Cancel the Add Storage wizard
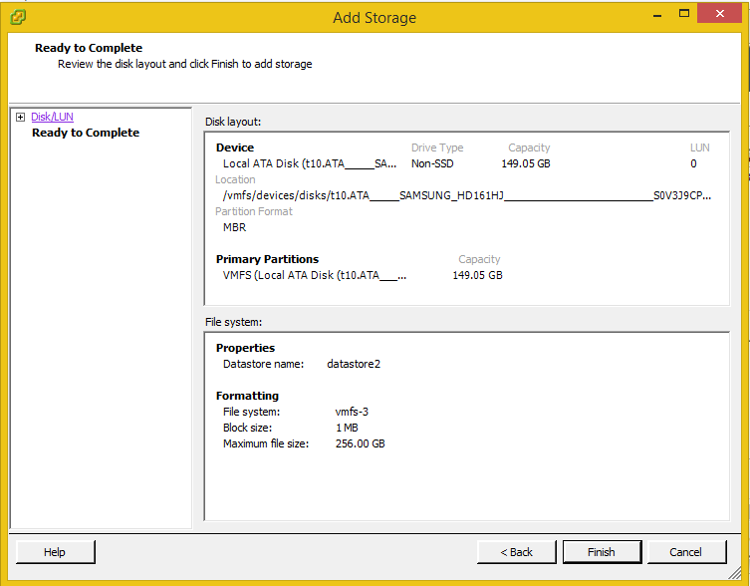 [685, 552]
